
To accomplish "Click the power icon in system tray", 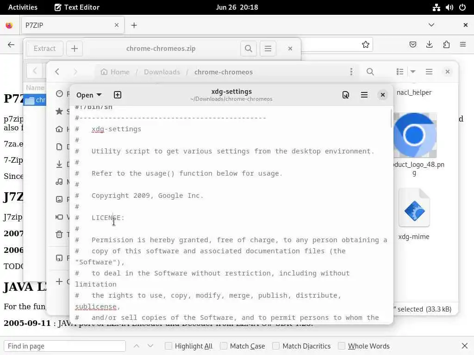I will click(x=462, y=7).
